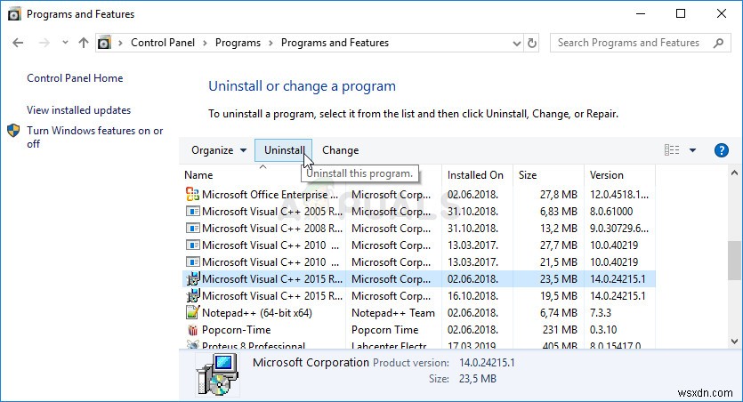
Task: Click the back navigation arrow
Action: tap(19, 43)
